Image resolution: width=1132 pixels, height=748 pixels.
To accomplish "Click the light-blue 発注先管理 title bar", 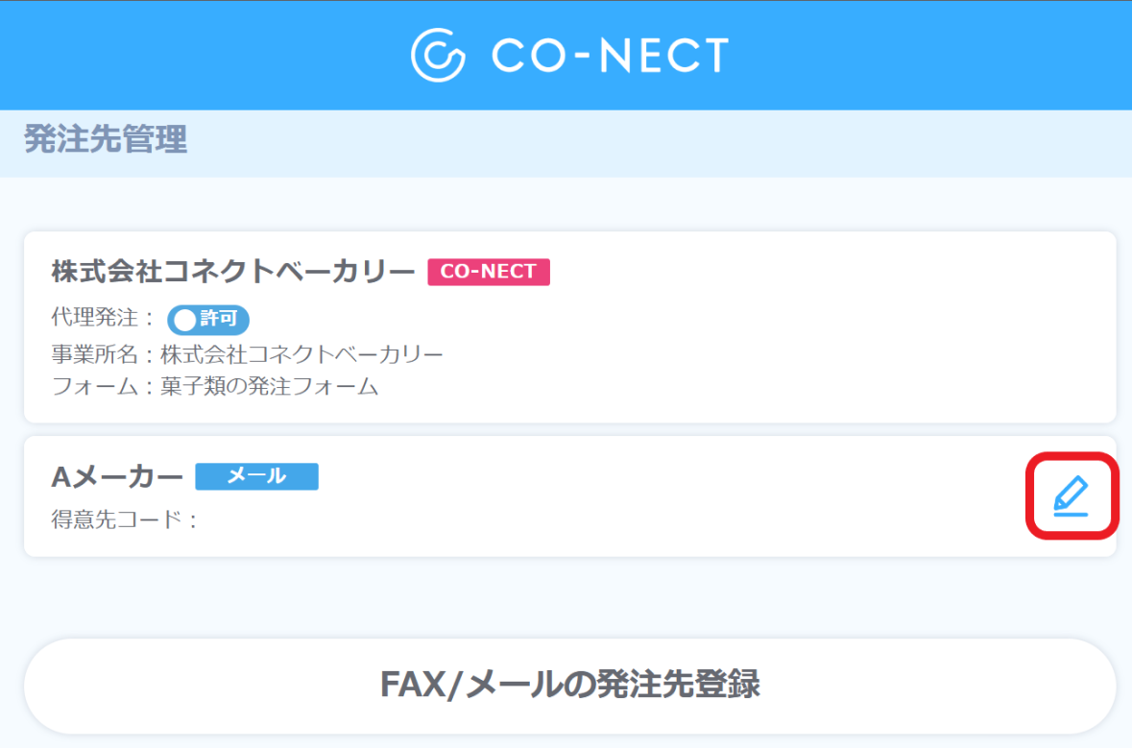I will (x=566, y=143).
